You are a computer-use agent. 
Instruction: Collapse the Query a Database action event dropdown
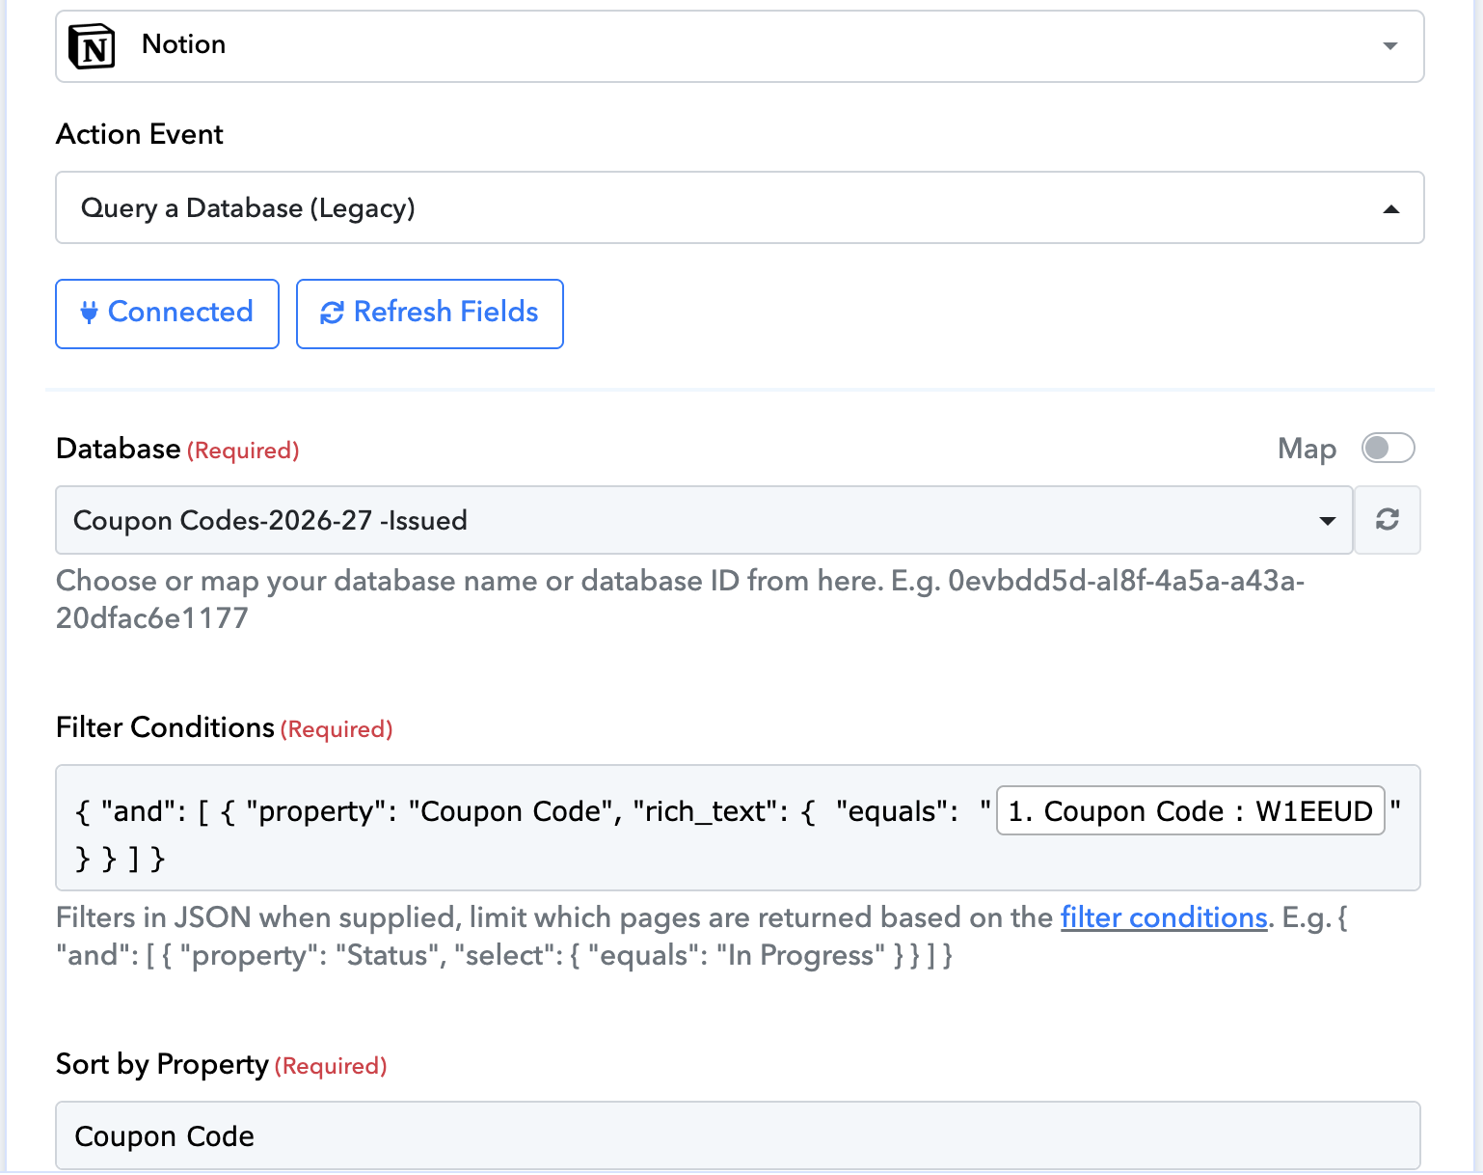[x=1390, y=209]
